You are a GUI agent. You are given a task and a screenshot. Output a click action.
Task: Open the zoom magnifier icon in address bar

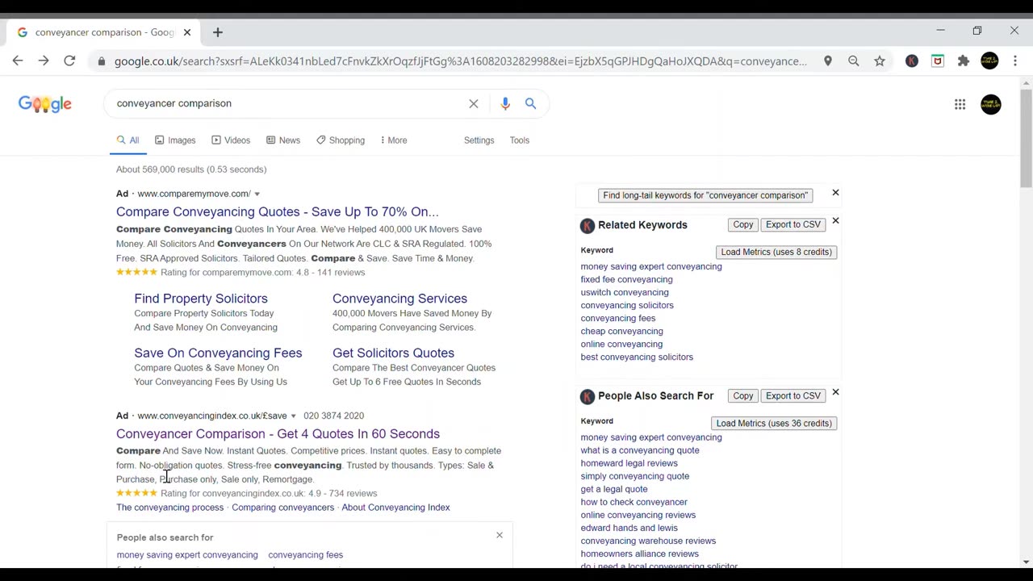click(854, 61)
